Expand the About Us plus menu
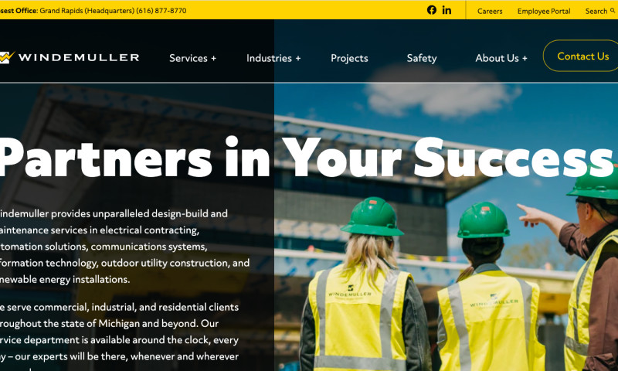 525,58
